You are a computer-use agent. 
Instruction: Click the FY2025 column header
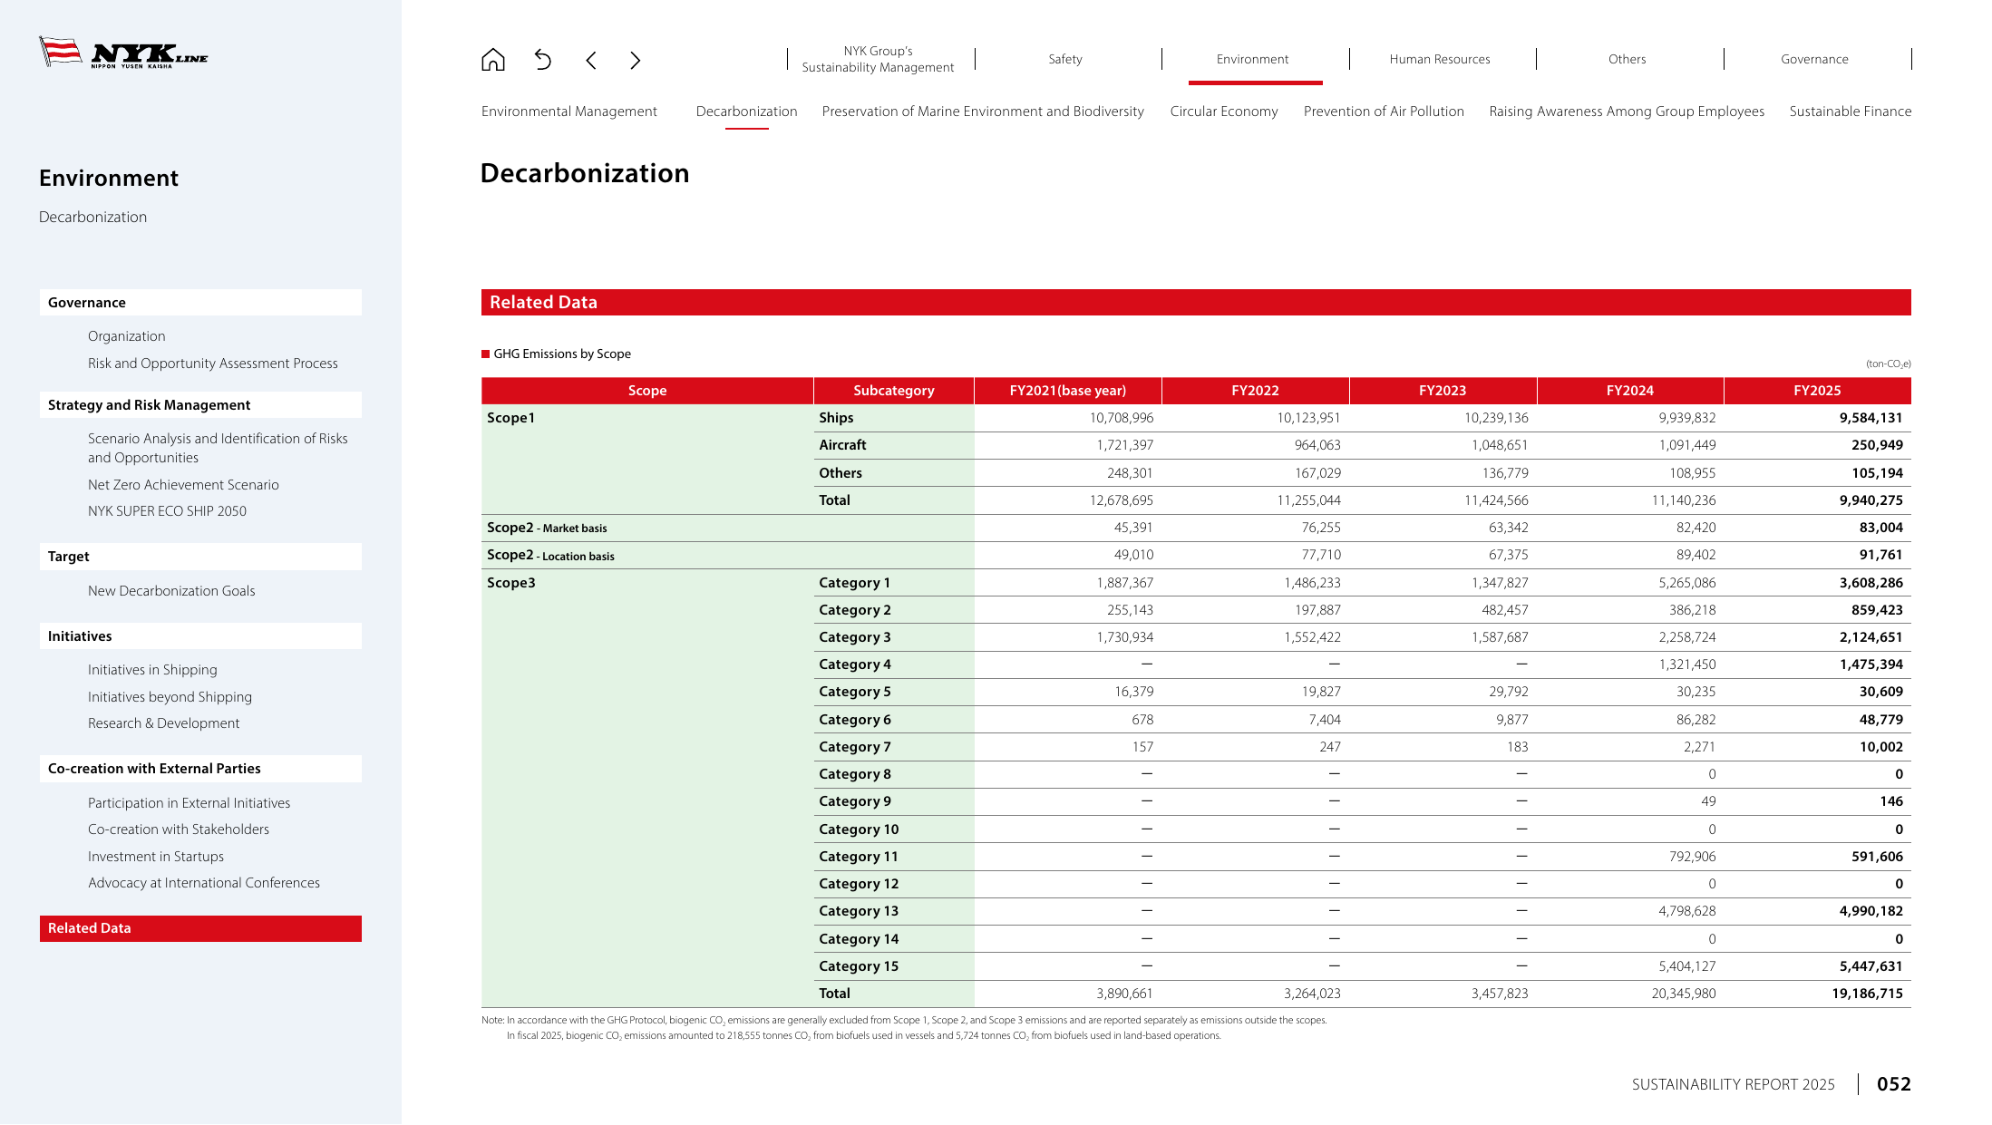pos(1817,391)
